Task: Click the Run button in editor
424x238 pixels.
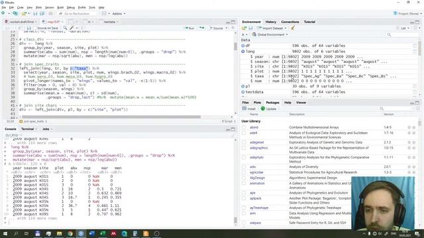Action: coord(189,28)
